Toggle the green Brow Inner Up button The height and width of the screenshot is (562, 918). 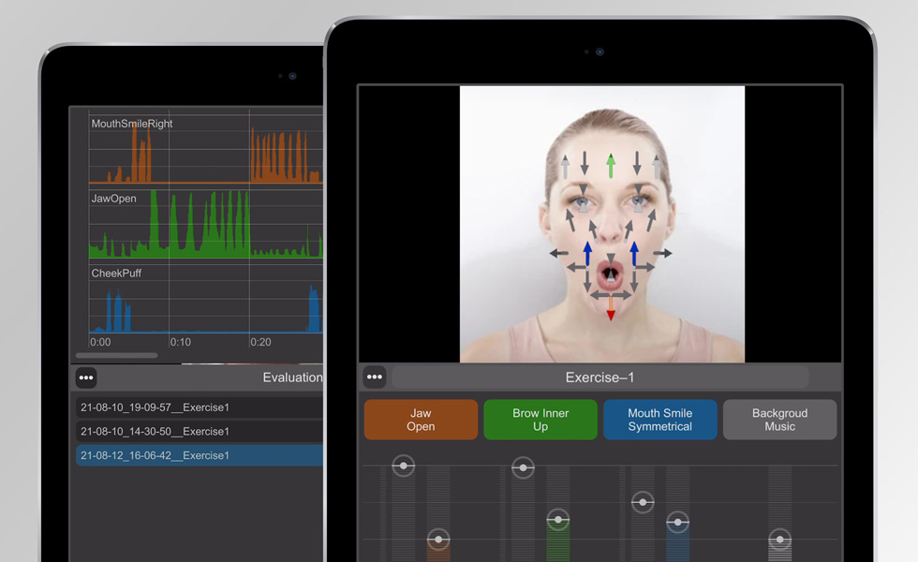(x=540, y=420)
